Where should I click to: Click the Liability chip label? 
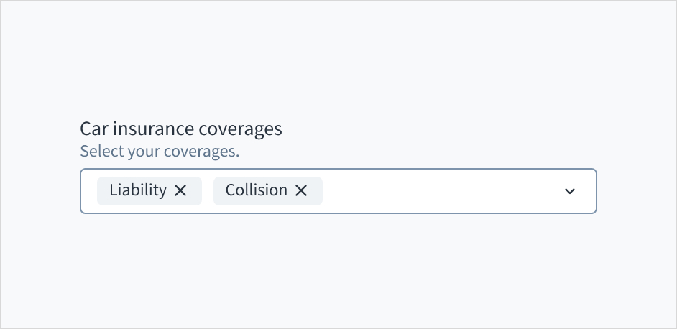coord(138,190)
